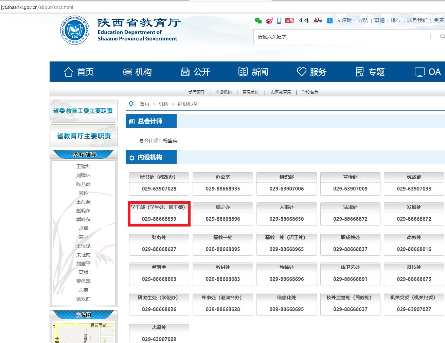Click the blue numbered badge icon near 无障碍
This screenshot has height=343, width=445.
pyautogui.click(x=330, y=21)
